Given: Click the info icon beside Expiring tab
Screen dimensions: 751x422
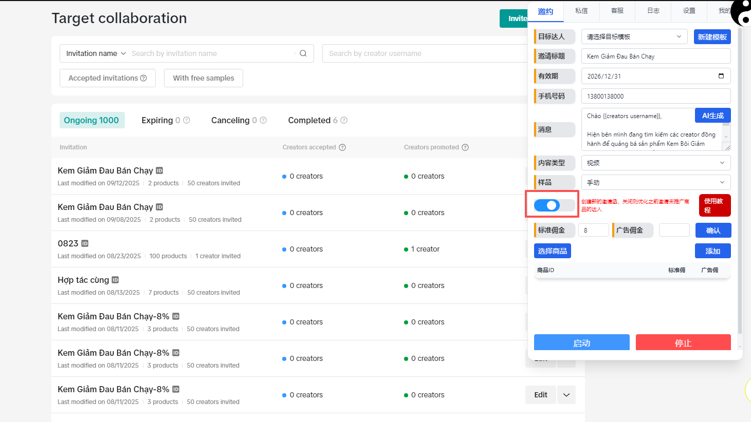Looking at the screenshot, I should click(187, 120).
